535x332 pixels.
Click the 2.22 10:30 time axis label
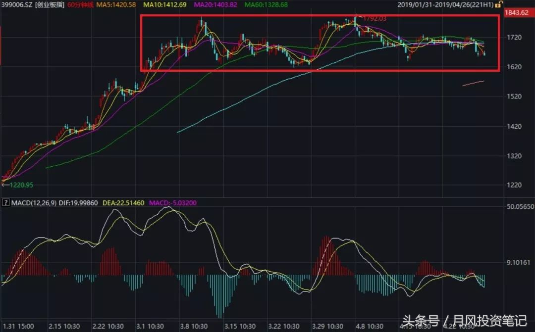pos(108,327)
